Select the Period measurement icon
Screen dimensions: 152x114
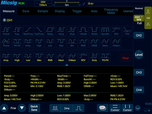pyautogui.click(x=6, y=31)
